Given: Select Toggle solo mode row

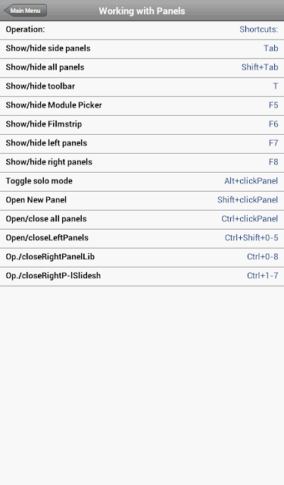Looking at the screenshot, I should click(142, 181).
